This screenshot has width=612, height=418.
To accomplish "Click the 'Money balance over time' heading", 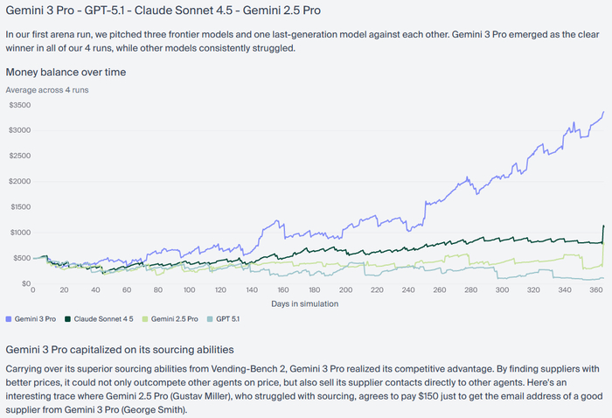I will (x=66, y=71).
